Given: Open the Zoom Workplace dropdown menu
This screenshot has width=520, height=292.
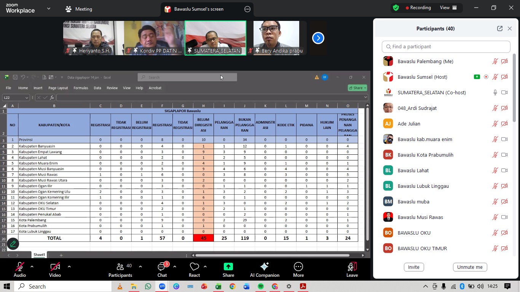Looking at the screenshot, I should (48, 9).
